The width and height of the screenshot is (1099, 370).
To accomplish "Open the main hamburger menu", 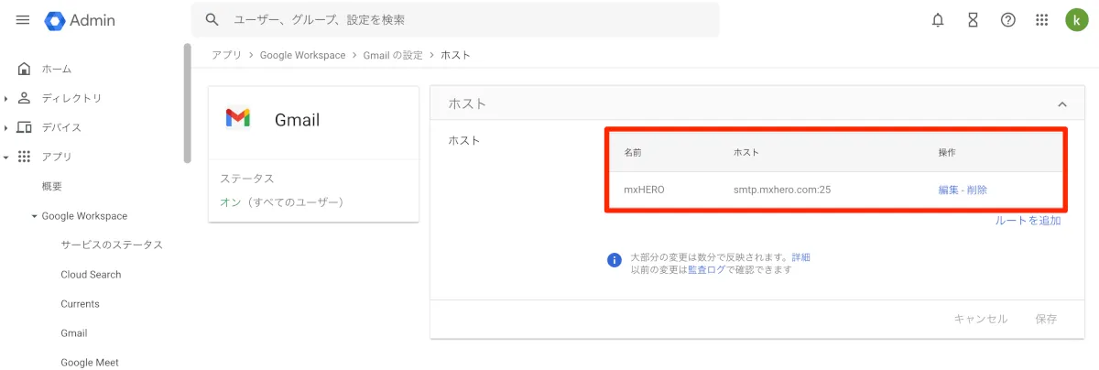I will (x=23, y=20).
